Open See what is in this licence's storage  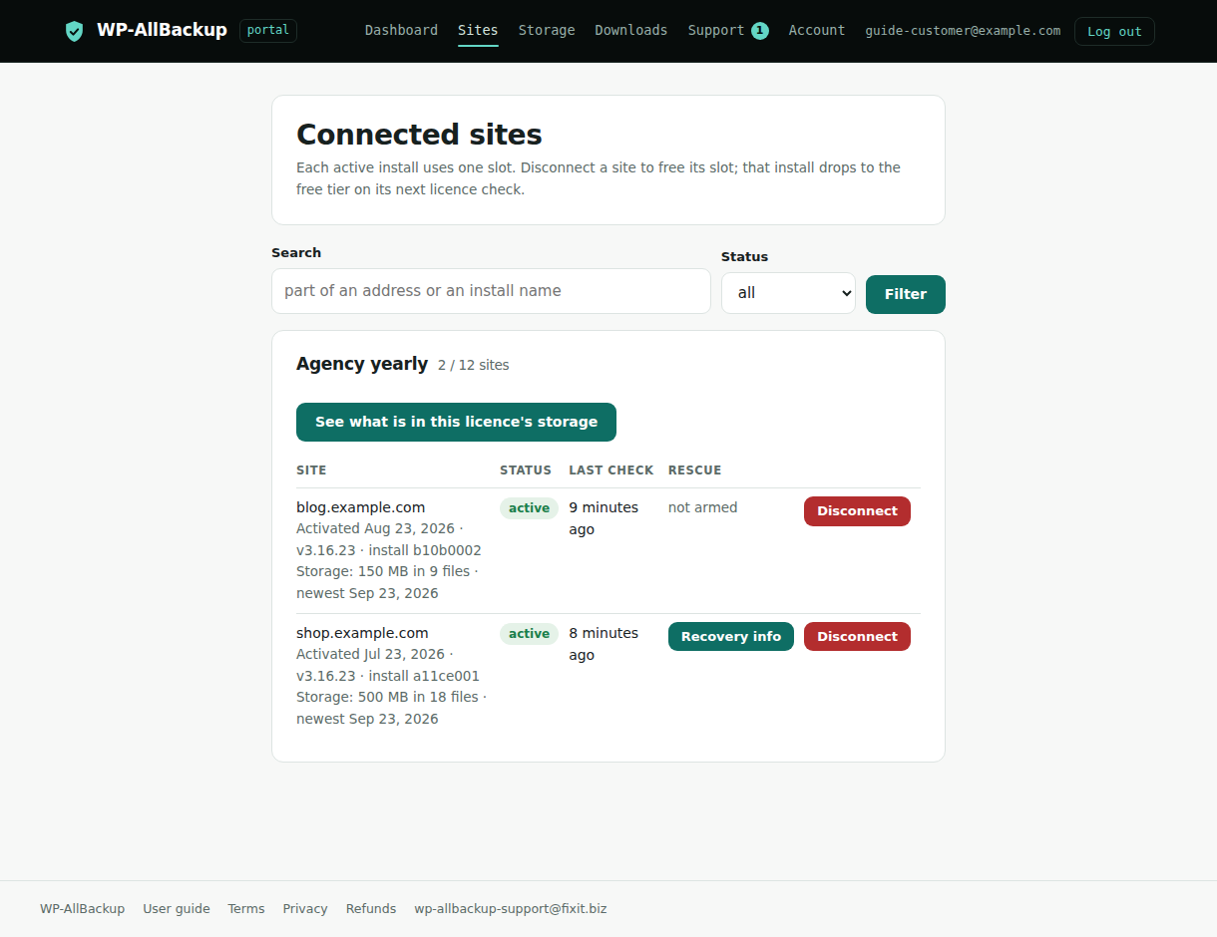456,422
